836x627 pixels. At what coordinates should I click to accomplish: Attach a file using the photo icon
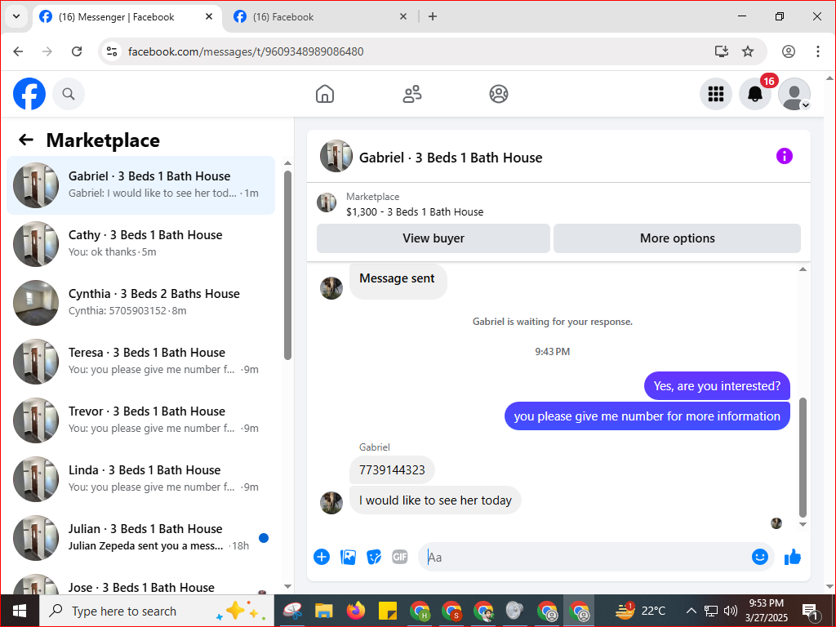click(x=348, y=557)
